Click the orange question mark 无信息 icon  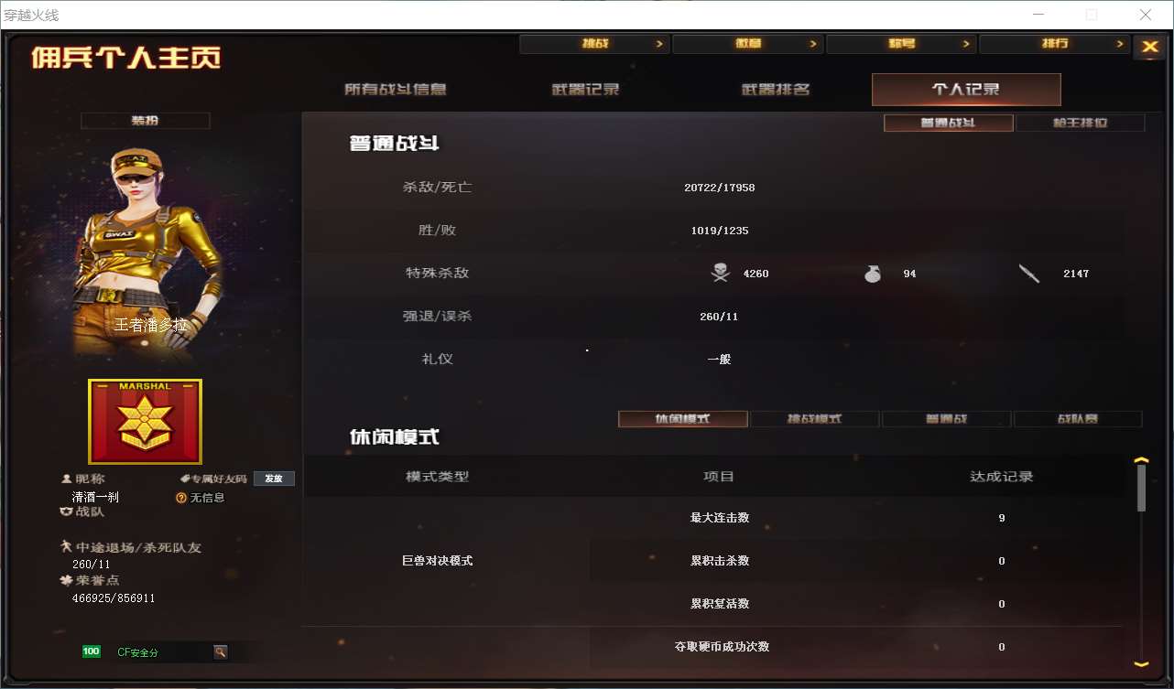181,498
